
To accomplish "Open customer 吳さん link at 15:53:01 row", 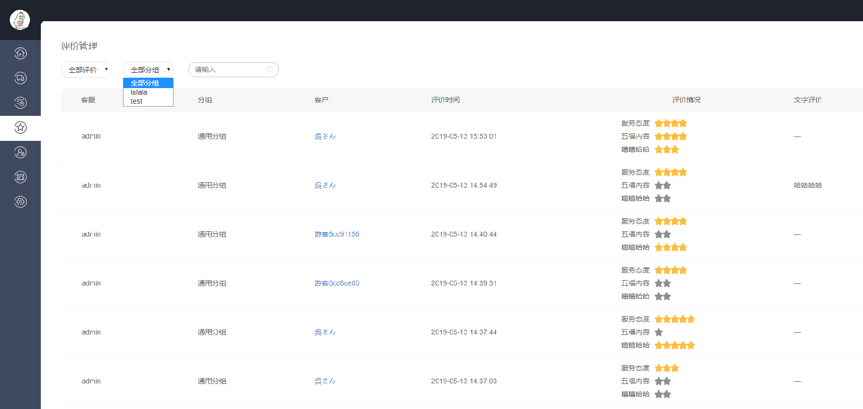I will (325, 137).
